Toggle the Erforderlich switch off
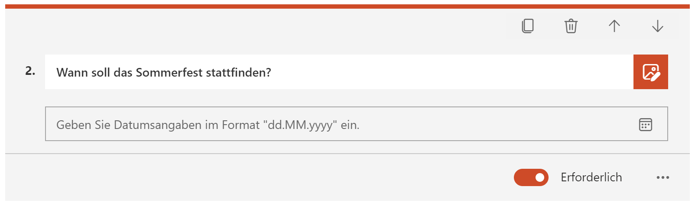695x206 pixels. (x=531, y=177)
